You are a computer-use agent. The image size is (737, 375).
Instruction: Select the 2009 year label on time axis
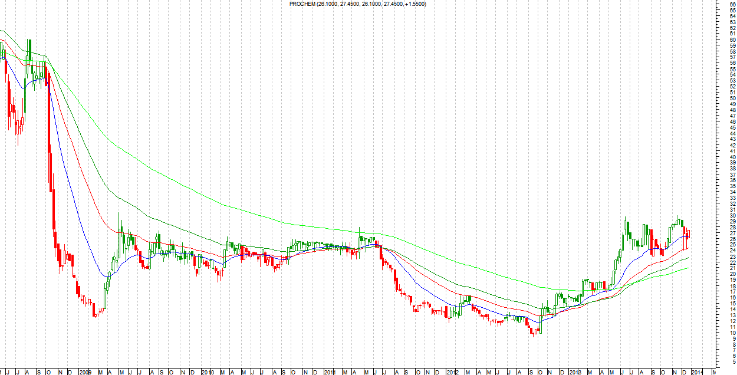(x=85, y=372)
